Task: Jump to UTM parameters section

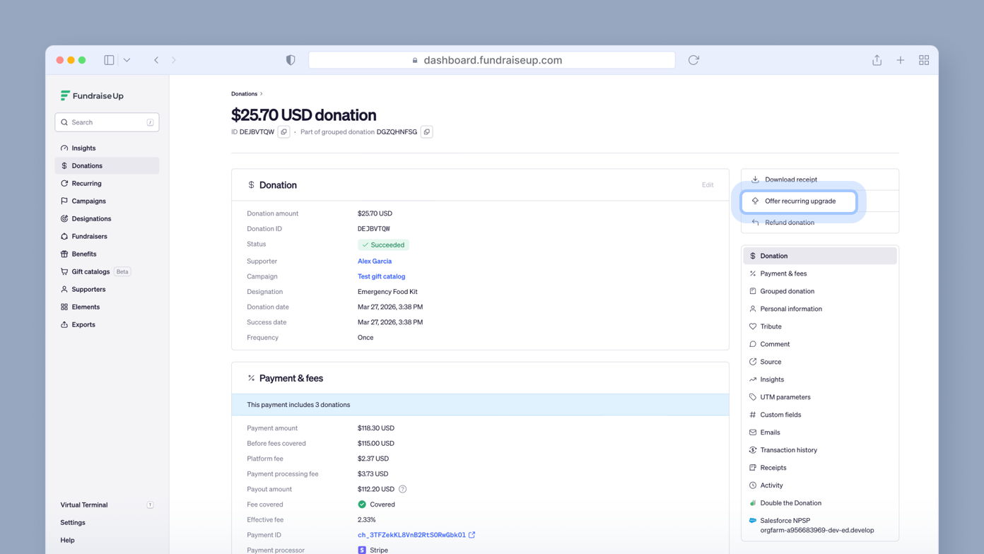Action: [x=820, y=397]
